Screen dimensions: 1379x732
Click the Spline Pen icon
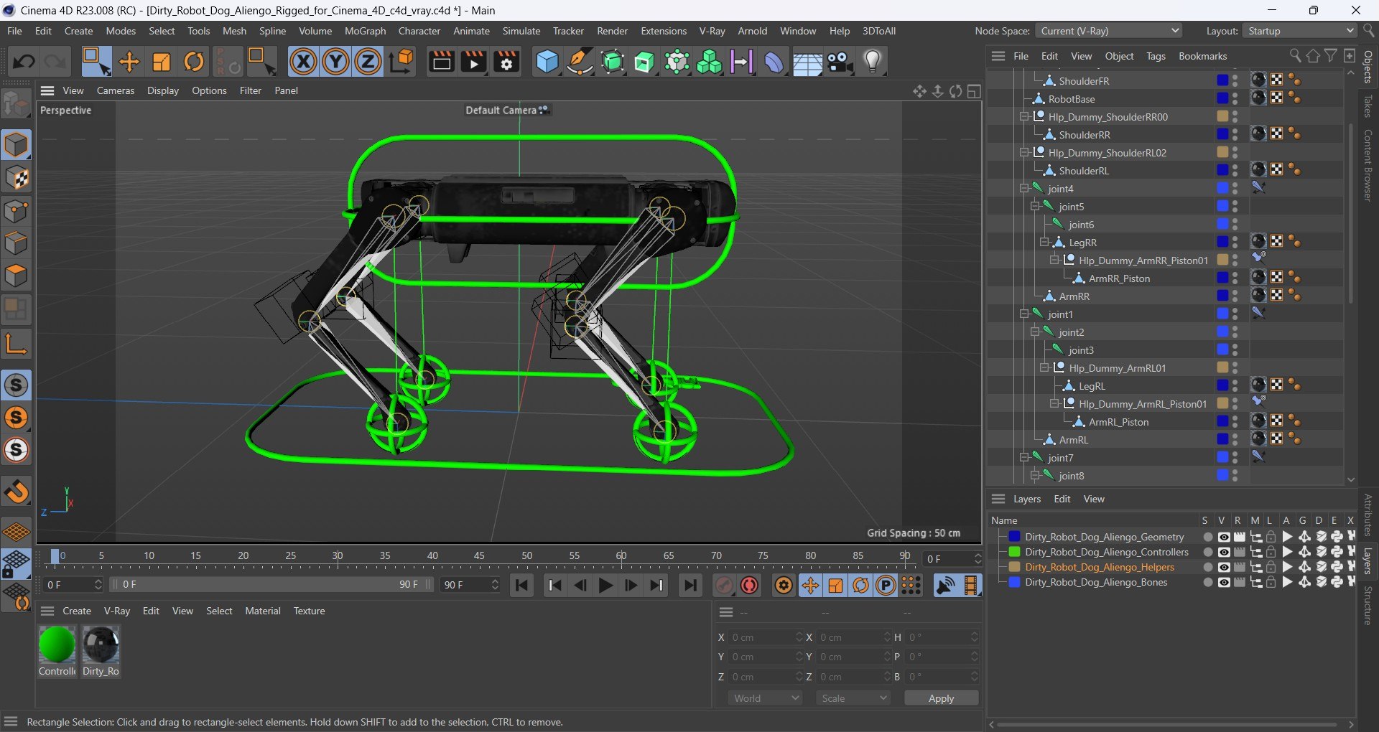[x=580, y=62]
